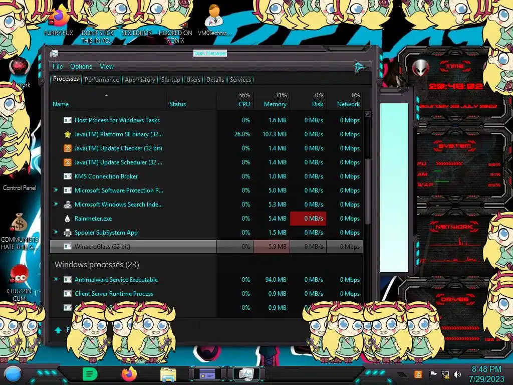
Task: Select the KMS Connection Broker row
Action: (x=206, y=176)
